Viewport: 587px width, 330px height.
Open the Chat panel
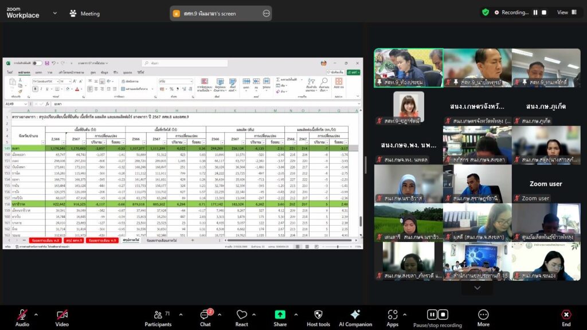click(x=205, y=315)
